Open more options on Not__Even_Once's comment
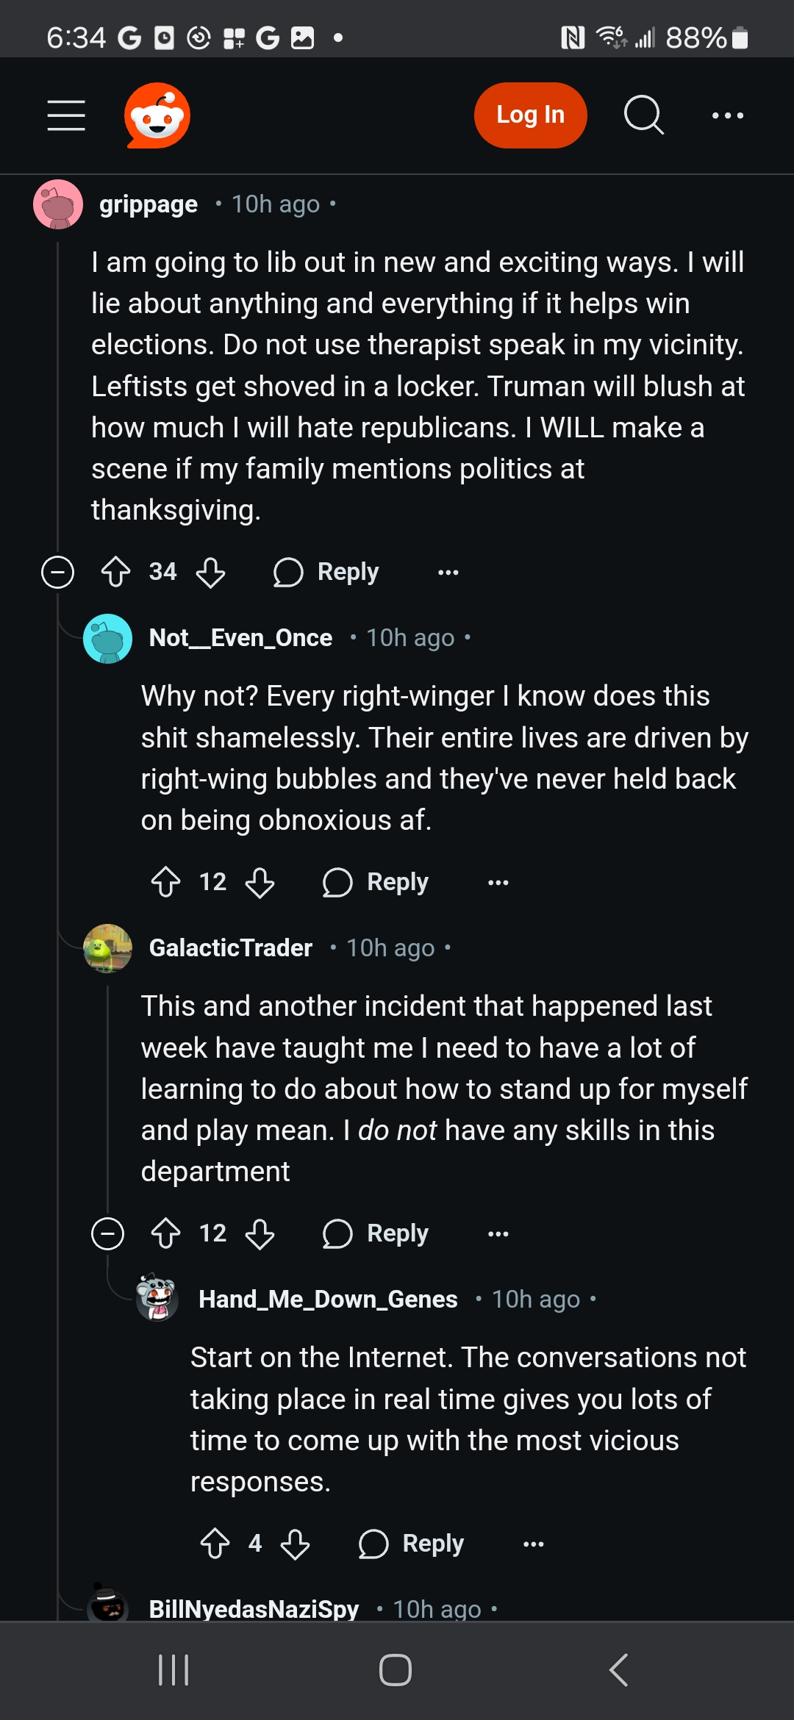Screen dimensions: 794x1720 point(498,882)
